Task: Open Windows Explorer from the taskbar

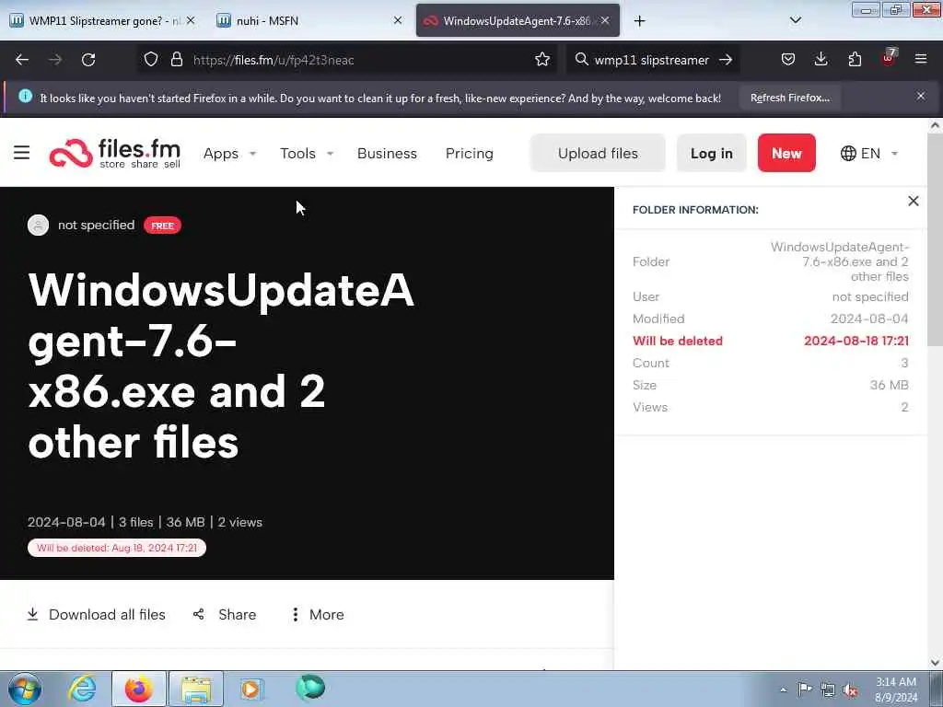Action: click(196, 689)
